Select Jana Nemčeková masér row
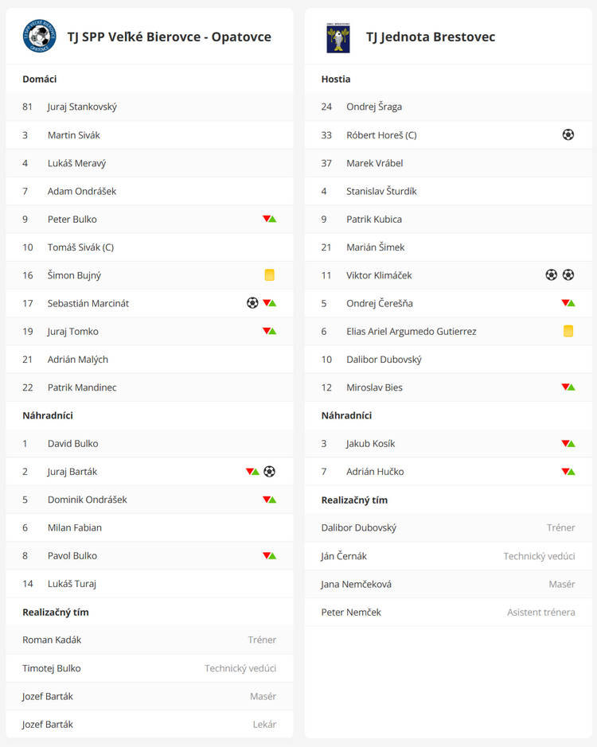This screenshot has width=597, height=747. point(356,584)
